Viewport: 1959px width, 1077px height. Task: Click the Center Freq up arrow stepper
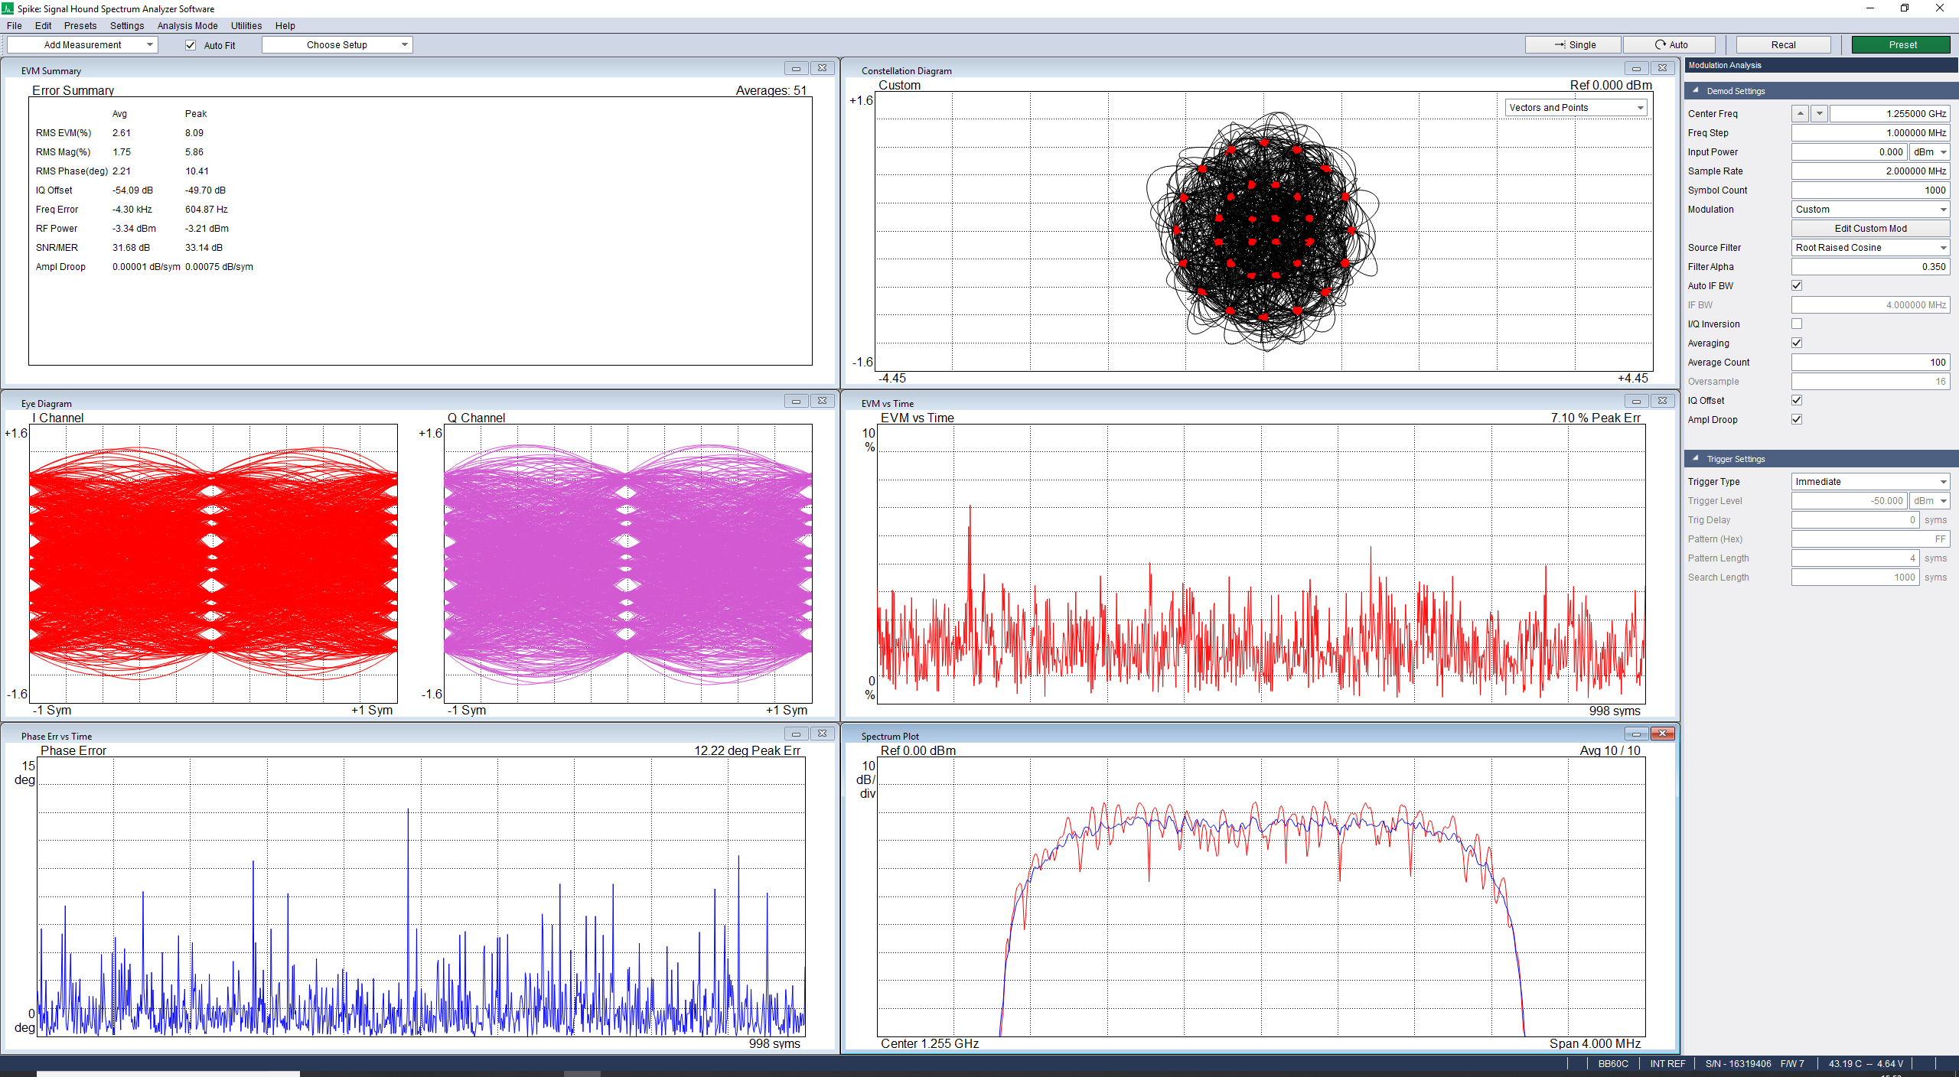click(x=1800, y=113)
